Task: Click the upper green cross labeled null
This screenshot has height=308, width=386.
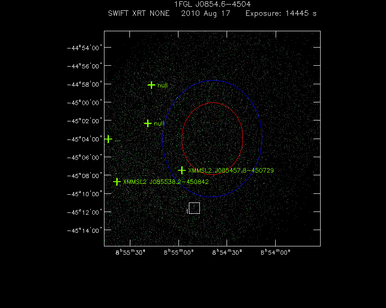Action: [x=151, y=85]
